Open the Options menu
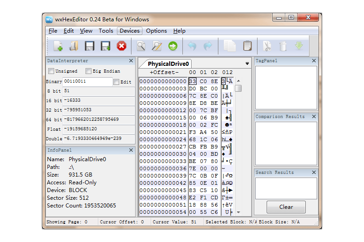Image resolution: width=364 pixels, height=242 pixels. click(x=157, y=31)
